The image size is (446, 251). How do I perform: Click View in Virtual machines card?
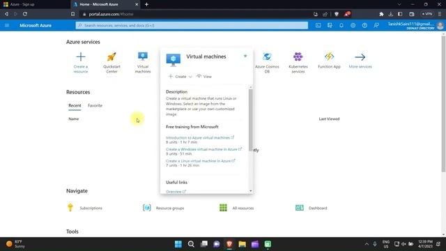[204, 76]
